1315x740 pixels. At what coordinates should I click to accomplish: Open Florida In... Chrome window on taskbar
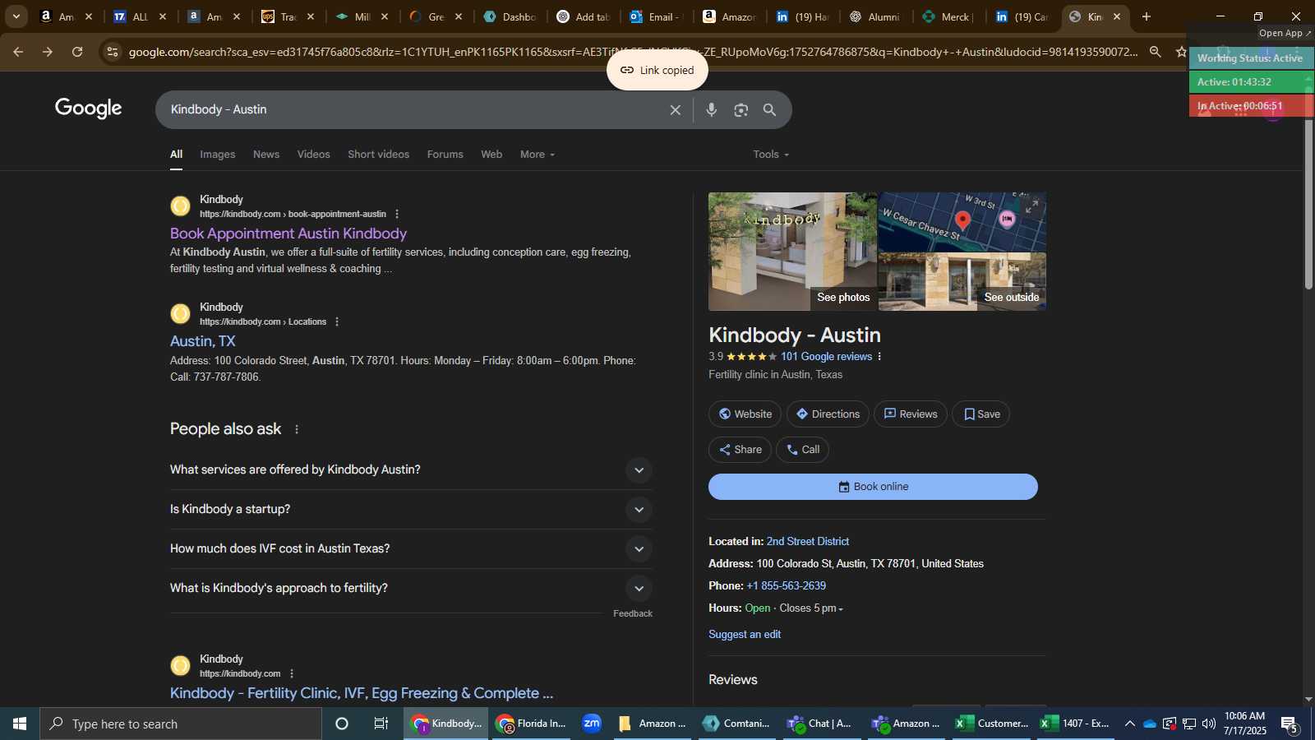531,724
